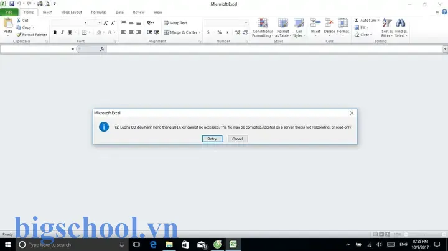448x251 pixels.
Task: Click the Increase Font Size icon
Action: coord(106,23)
